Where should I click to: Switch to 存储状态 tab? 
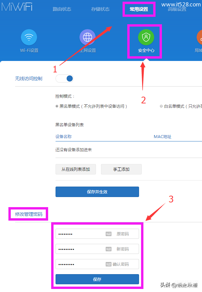point(100,9)
